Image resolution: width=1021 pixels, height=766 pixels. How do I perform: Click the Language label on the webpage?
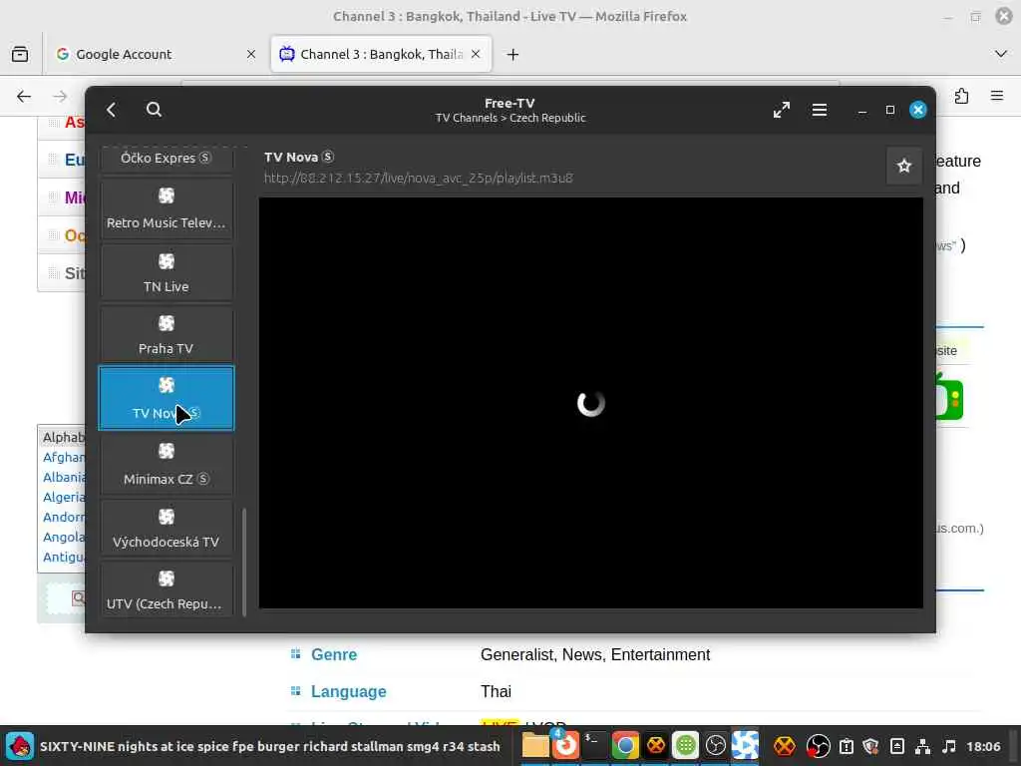pyautogui.click(x=348, y=692)
